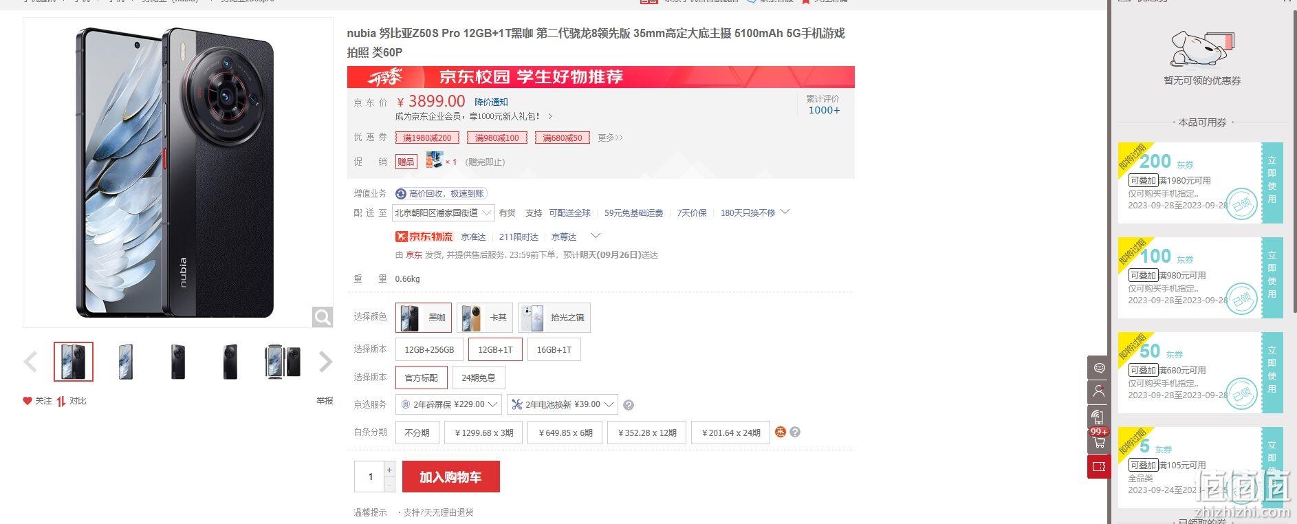
Task: Increase quantity with the plus stepper
Action: click(389, 470)
